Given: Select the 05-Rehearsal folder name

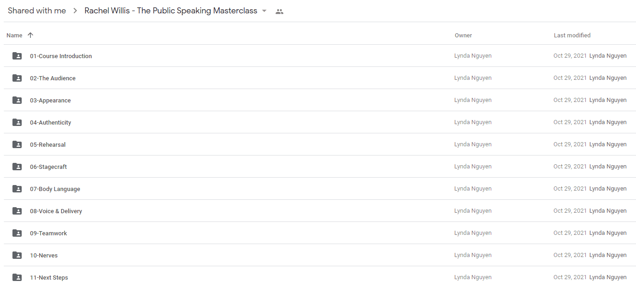Looking at the screenshot, I should 48,145.
